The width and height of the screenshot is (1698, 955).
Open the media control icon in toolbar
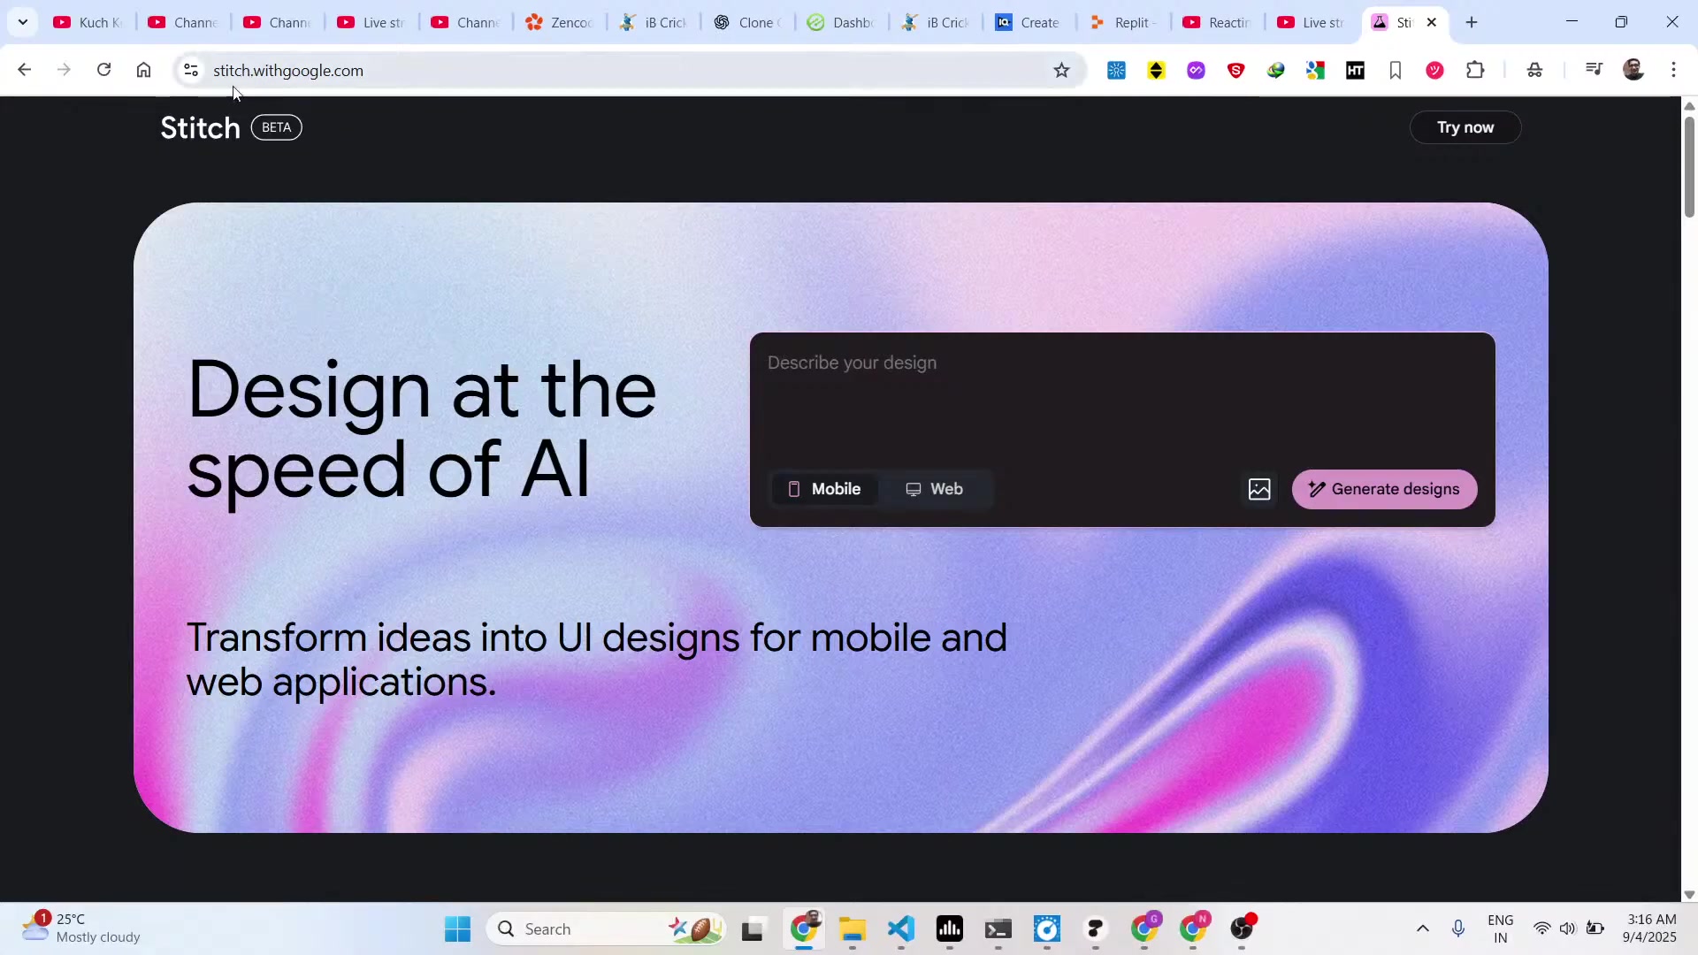(x=1594, y=70)
